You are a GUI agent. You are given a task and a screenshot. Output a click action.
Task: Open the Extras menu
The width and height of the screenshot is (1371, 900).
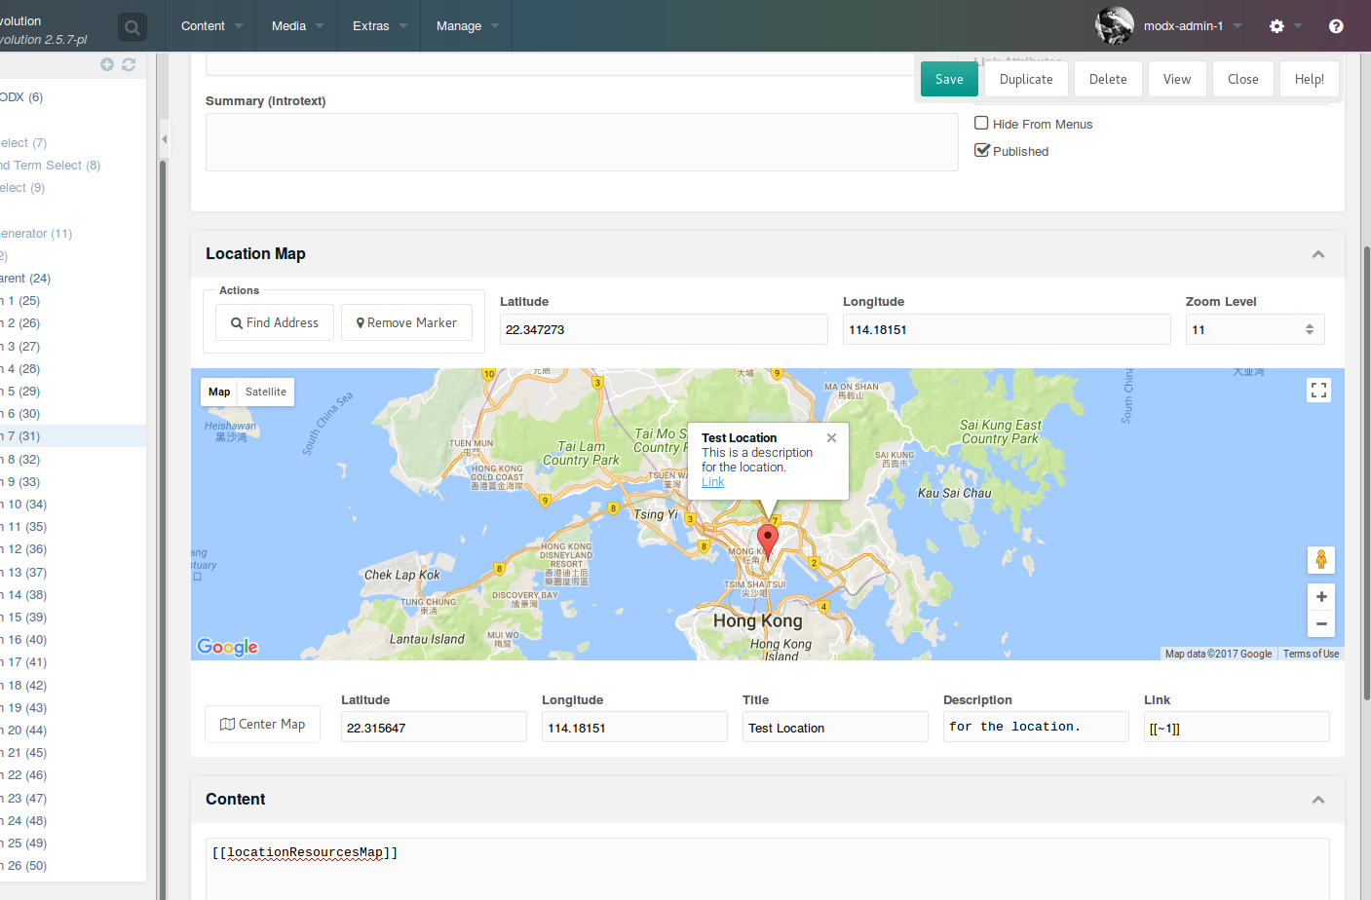pos(379,26)
